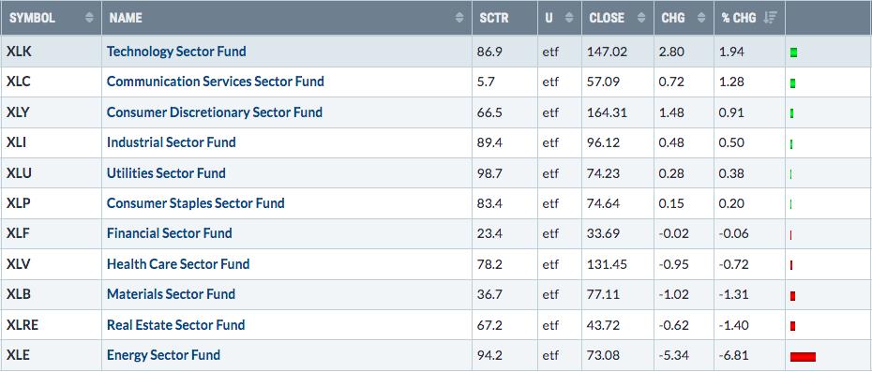Open Consumer Discretionary Sector Fund link

(x=215, y=112)
